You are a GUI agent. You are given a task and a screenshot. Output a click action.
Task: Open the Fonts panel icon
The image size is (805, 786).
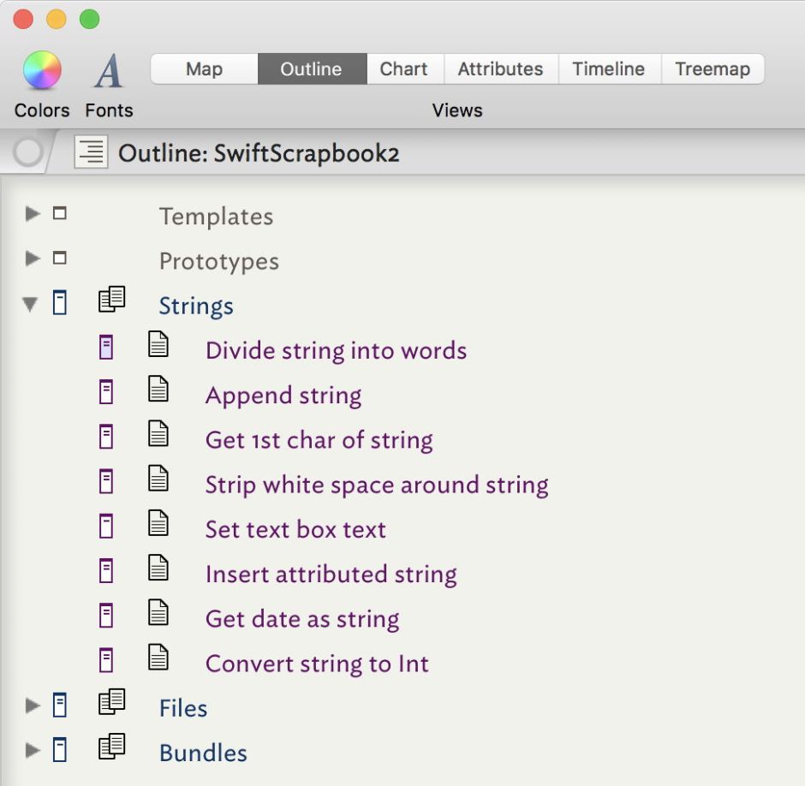point(109,71)
